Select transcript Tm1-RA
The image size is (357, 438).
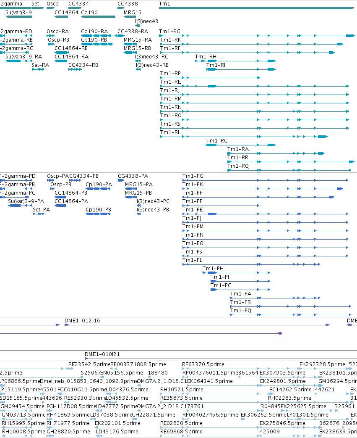238,149
